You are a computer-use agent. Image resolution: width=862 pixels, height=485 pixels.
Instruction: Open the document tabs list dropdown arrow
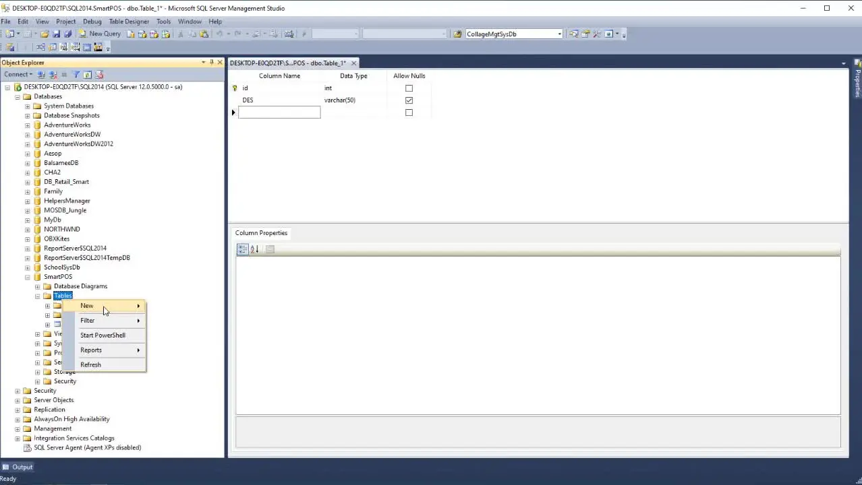point(844,63)
